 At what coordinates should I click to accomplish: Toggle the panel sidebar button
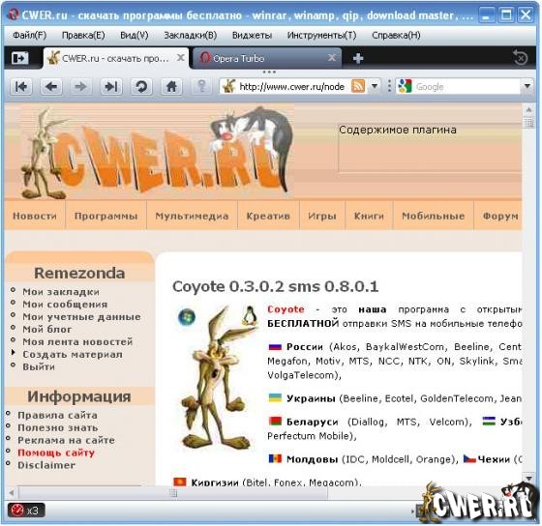point(19,58)
